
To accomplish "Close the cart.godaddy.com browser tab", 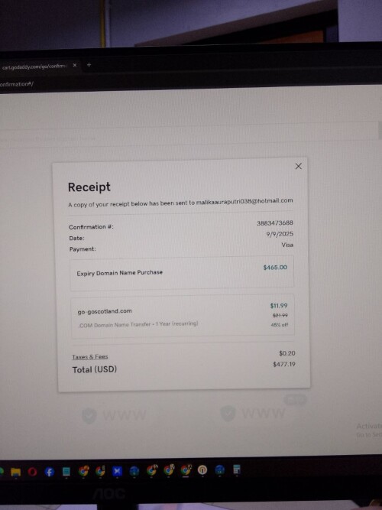I will pyautogui.click(x=75, y=65).
